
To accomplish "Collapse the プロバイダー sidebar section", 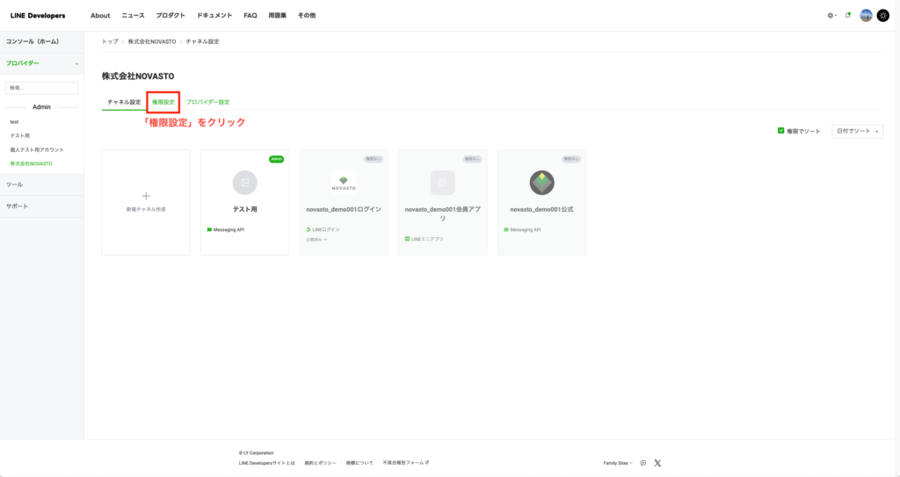I will coord(42,63).
